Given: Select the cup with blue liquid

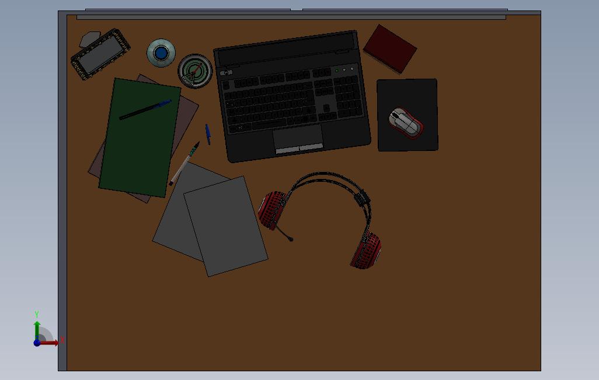Looking at the screenshot, I should [161, 52].
